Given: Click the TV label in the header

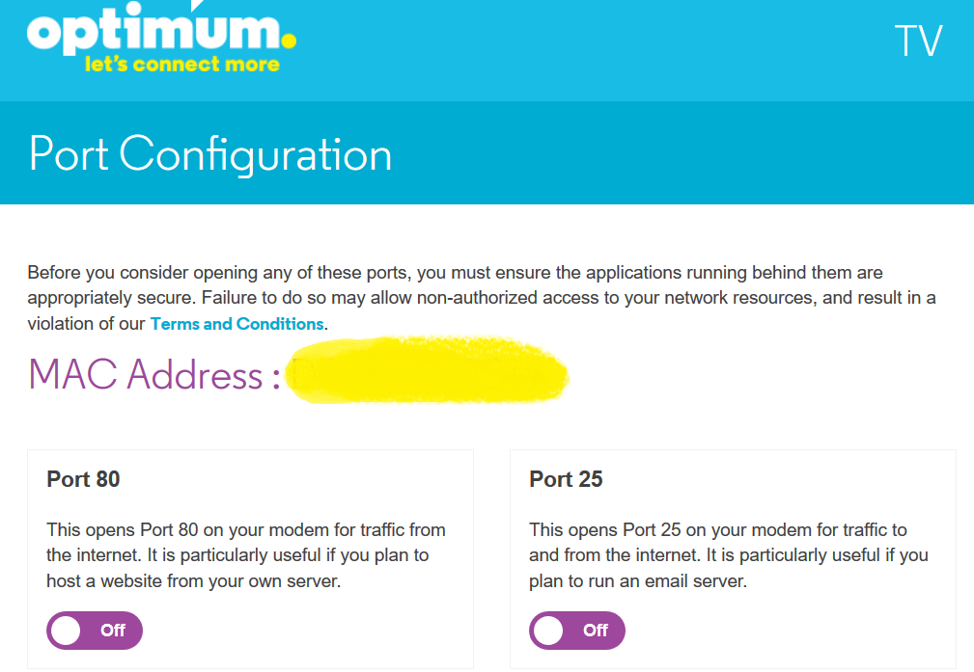Looking at the screenshot, I should tap(921, 40).
